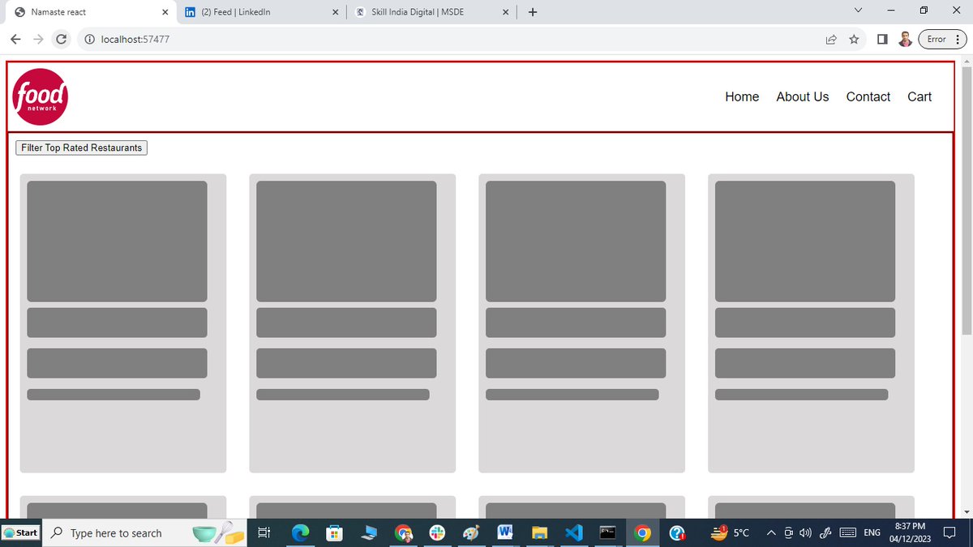Click the Food Network logo
The width and height of the screenshot is (973, 547).
41,96
